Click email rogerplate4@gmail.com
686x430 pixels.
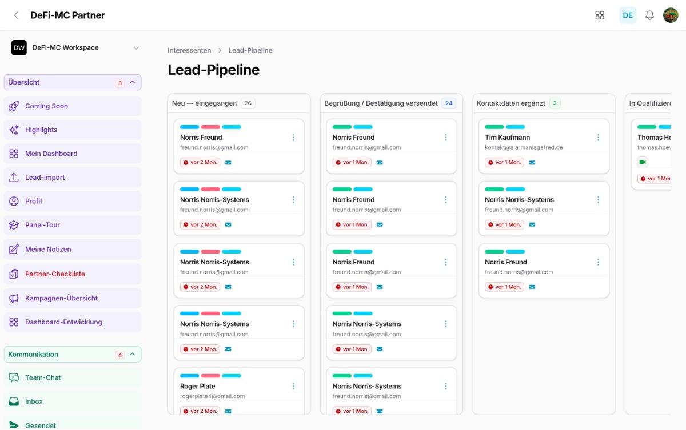212,396
